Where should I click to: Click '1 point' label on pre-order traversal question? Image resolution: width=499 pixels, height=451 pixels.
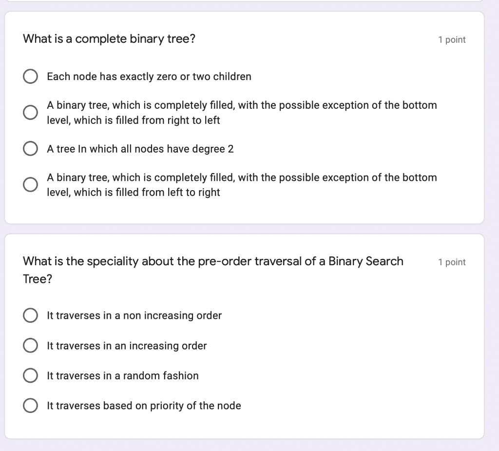pyautogui.click(x=452, y=262)
